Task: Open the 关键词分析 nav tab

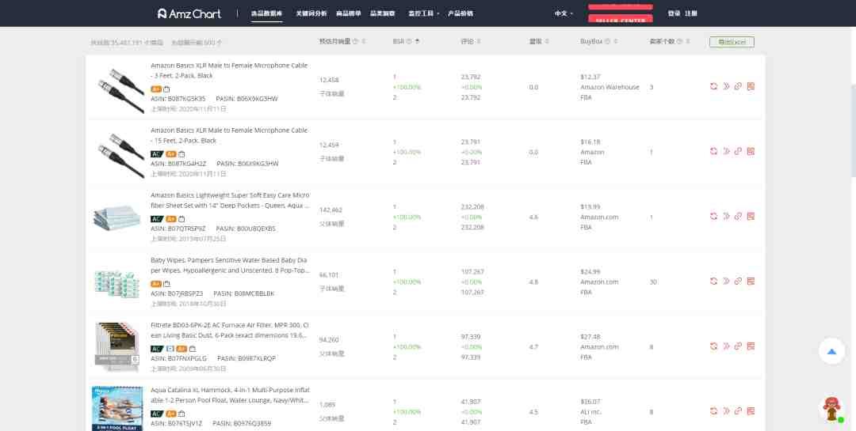Action: [311, 13]
